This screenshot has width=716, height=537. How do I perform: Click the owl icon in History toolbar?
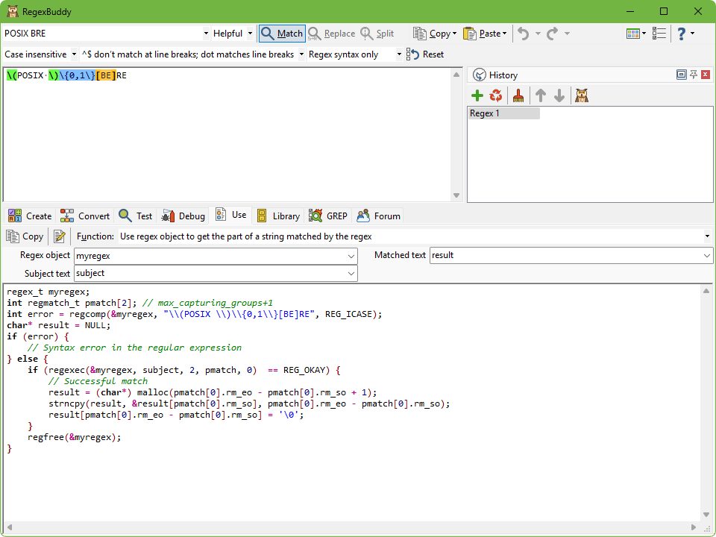coord(582,95)
